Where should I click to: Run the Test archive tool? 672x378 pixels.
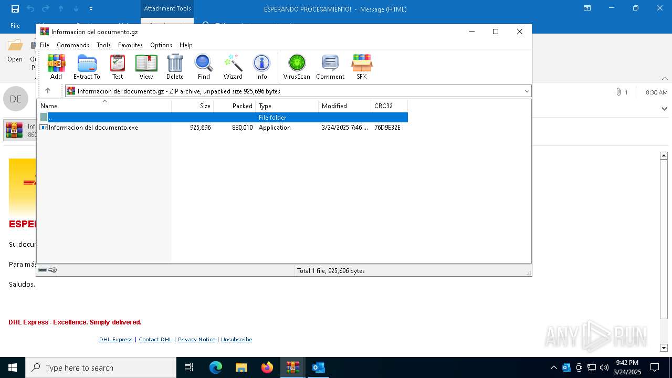click(118, 67)
